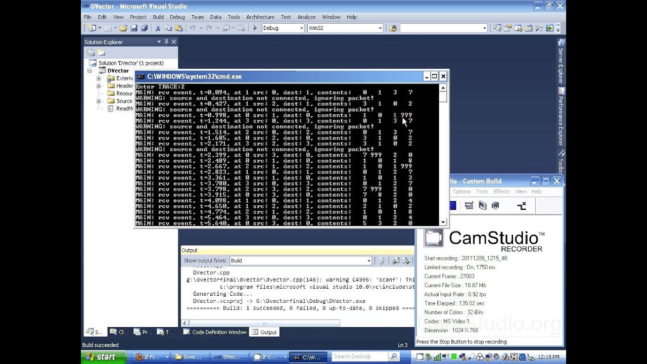Viewport: 647px width, 364px height.
Task: Click the blue Stop button in CamStudio
Action: click(x=453, y=205)
